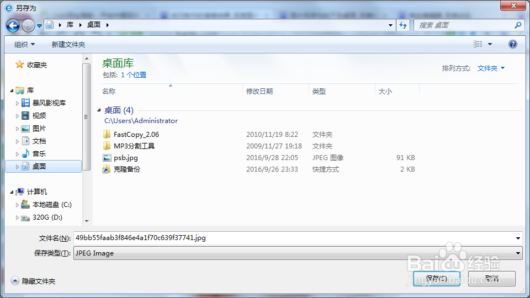Click 新建文件夹 button
This screenshot has height=298, width=530.
[68, 44]
